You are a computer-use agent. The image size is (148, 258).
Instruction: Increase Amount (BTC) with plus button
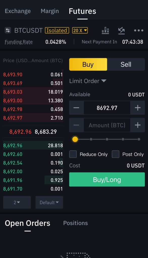138,125
